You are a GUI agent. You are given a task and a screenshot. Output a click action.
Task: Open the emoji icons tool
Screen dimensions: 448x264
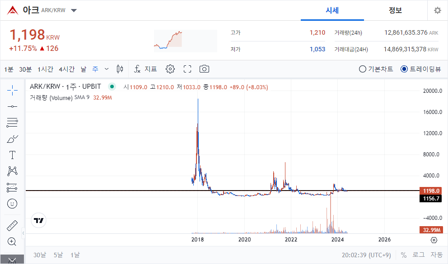tap(12, 204)
